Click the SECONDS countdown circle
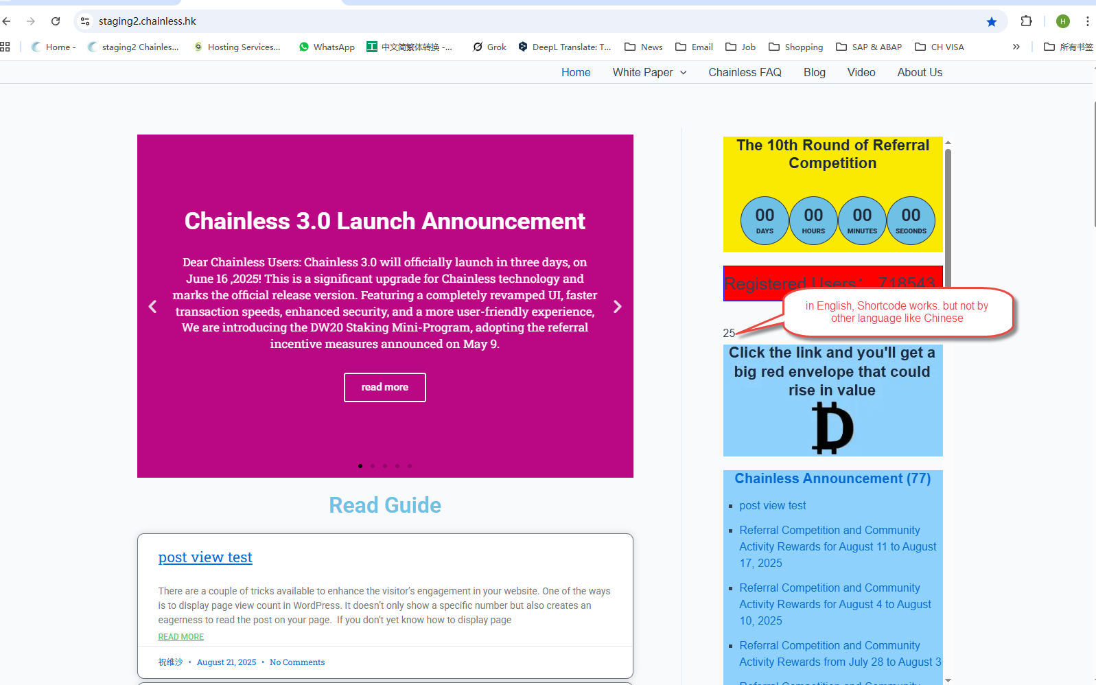Image resolution: width=1096 pixels, height=685 pixels. pos(911,221)
